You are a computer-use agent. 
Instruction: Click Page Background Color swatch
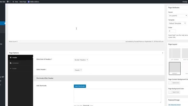pos(170,92)
